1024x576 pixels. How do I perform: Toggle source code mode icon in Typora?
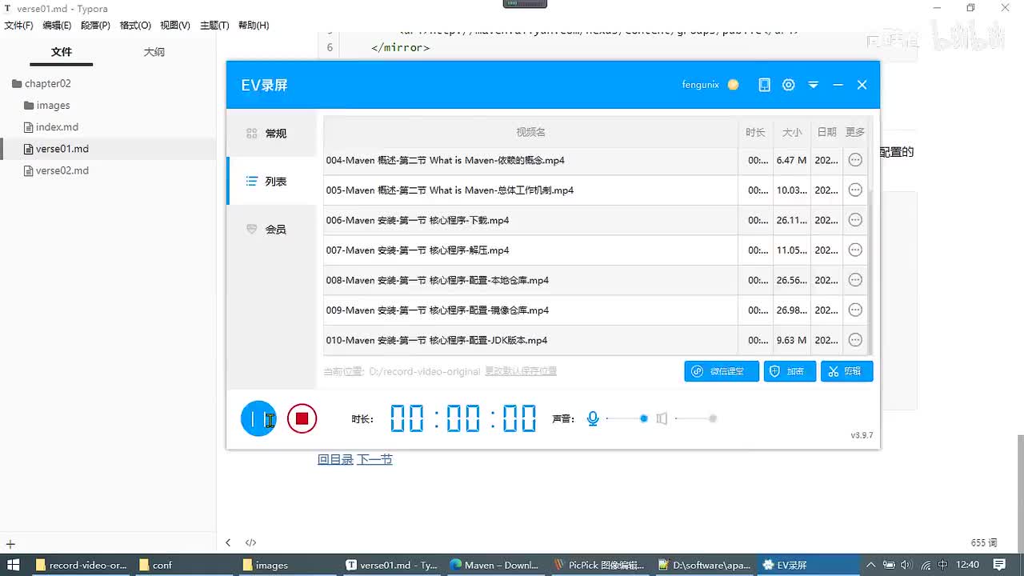click(250, 542)
